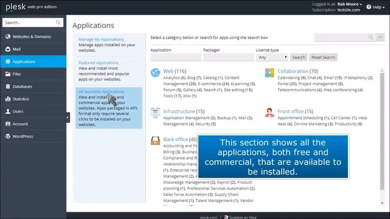The image size is (390, 219).
Task: Click the Suggest an Idea footer icon
Action: (x=226, y=217)
